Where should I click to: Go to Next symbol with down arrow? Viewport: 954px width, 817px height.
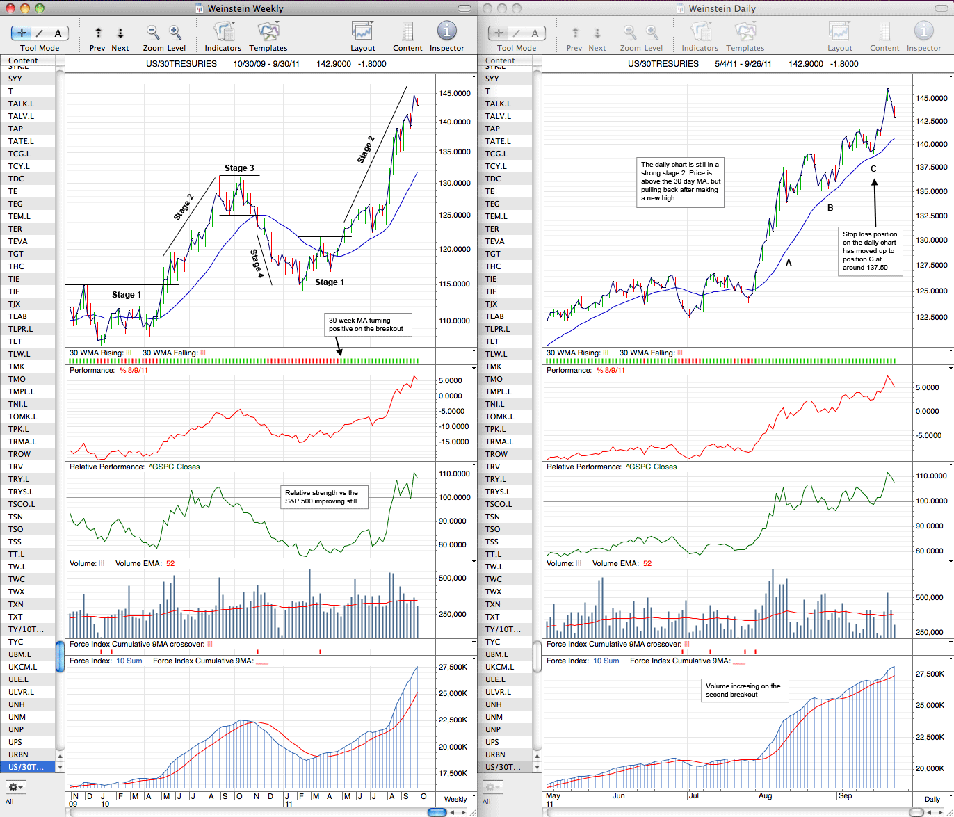coord(120,33)
